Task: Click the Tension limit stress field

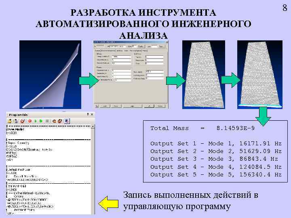Action: 154,57
